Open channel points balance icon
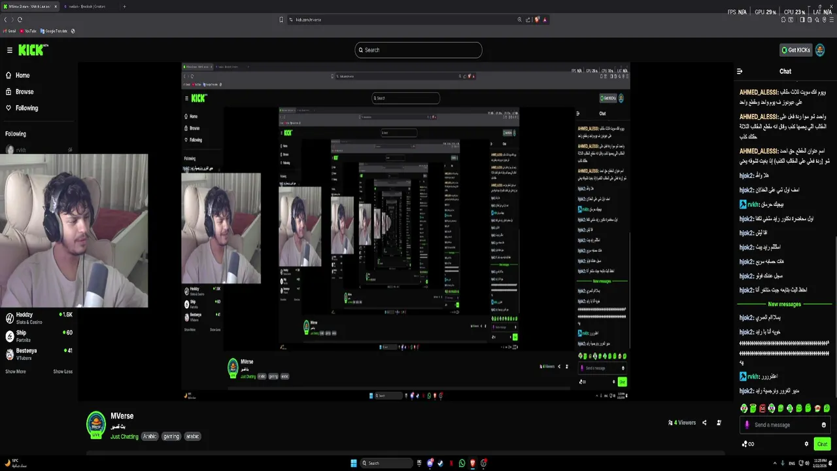The width and height of the screenshot is (837, 471). (747, 444)
